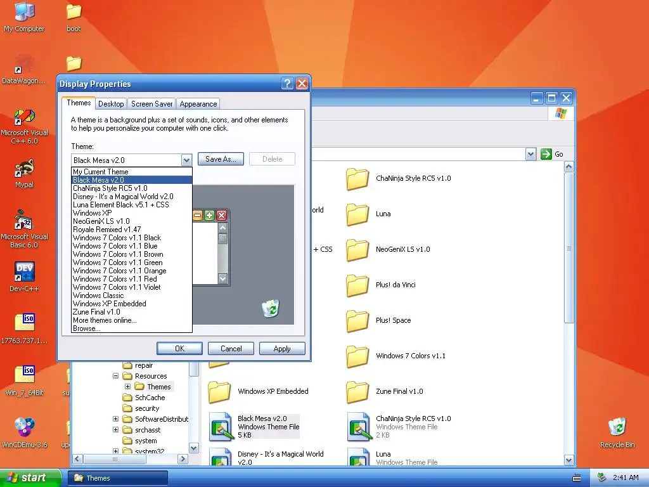Click Explorer file list scroll up arrow
649x487 pixels.
569,167
